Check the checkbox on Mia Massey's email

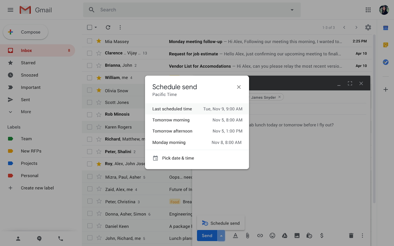coord(90,41)
